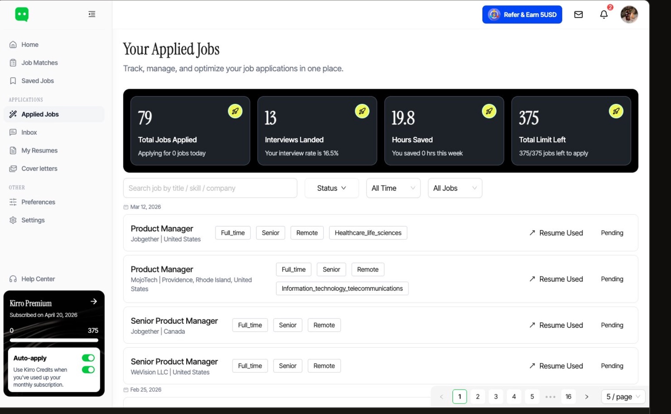671x414 pixels.
Task: Turn off the Auto-apply toggle
Action: point(88,358)
